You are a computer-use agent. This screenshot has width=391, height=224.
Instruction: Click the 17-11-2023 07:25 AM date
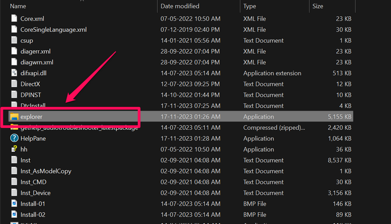coord(191,106)
